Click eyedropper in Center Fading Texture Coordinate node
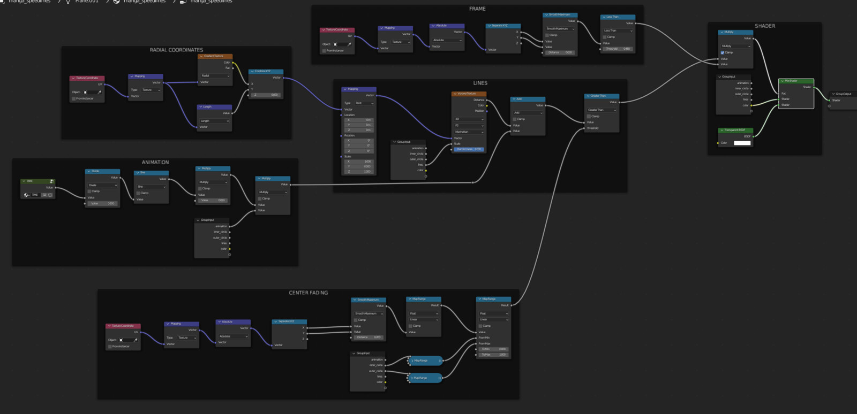This screenshot has height=414, width=857. 136,340
